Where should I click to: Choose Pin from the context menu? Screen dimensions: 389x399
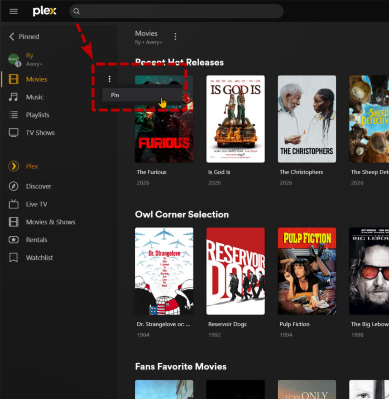[143, 95]
